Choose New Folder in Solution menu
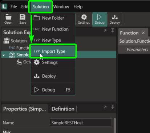This screenshot has height=133, width=150. 53,18
